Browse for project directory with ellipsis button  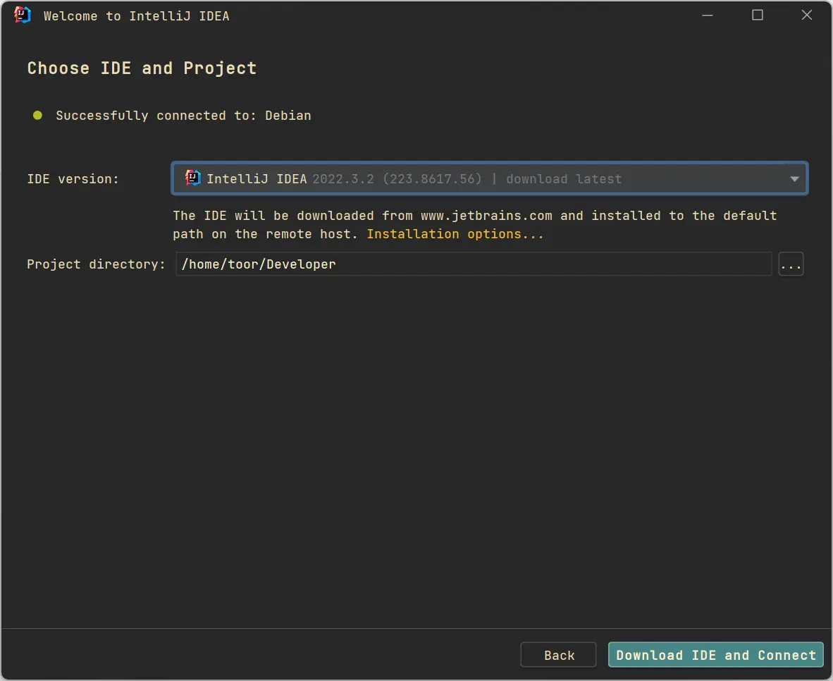click(x=791, y=264)
